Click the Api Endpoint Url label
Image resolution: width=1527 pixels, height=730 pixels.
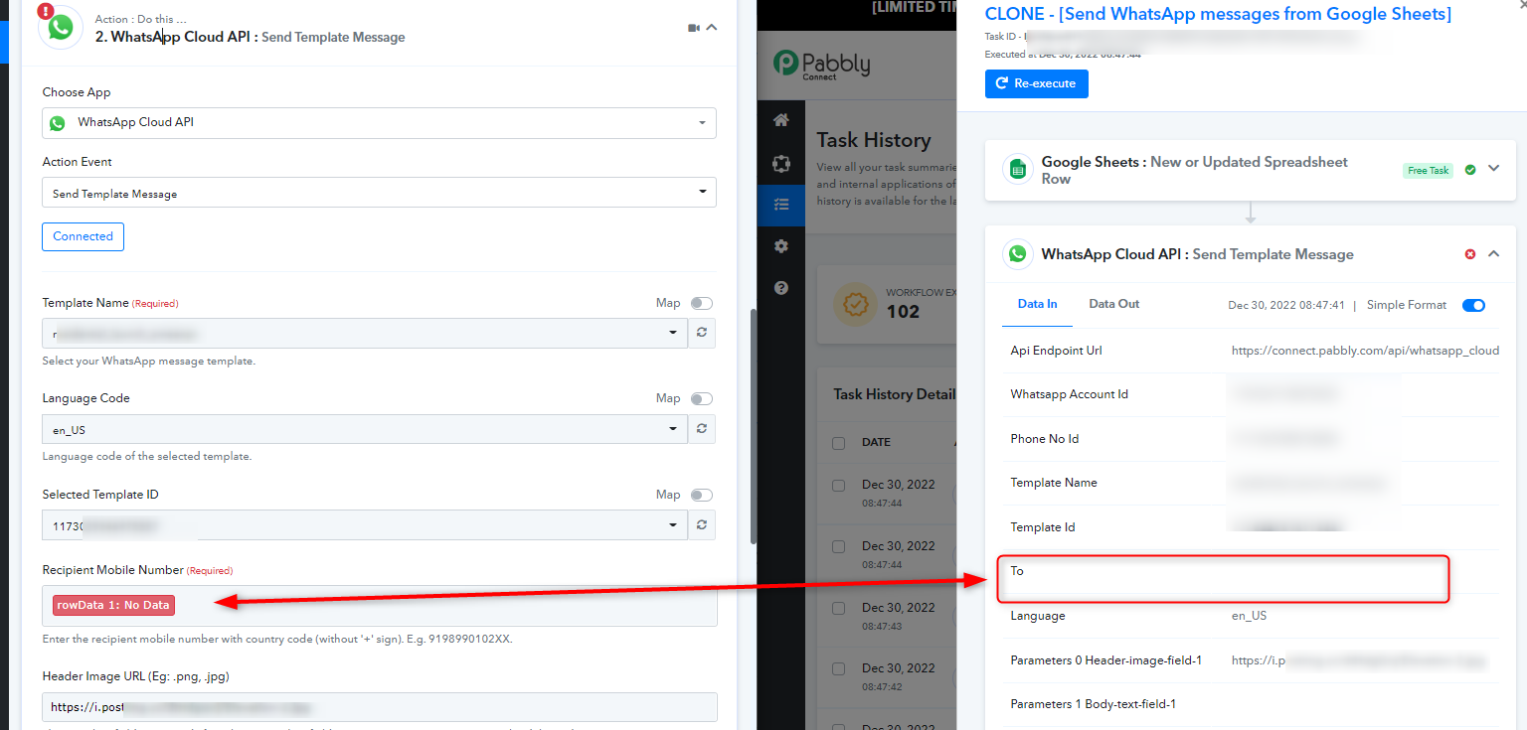(x=1056, y=351)
